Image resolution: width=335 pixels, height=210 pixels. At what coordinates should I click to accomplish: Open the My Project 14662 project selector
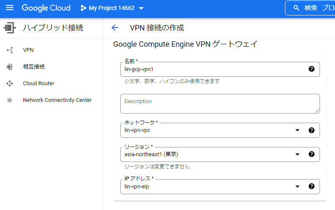(112, 8)
